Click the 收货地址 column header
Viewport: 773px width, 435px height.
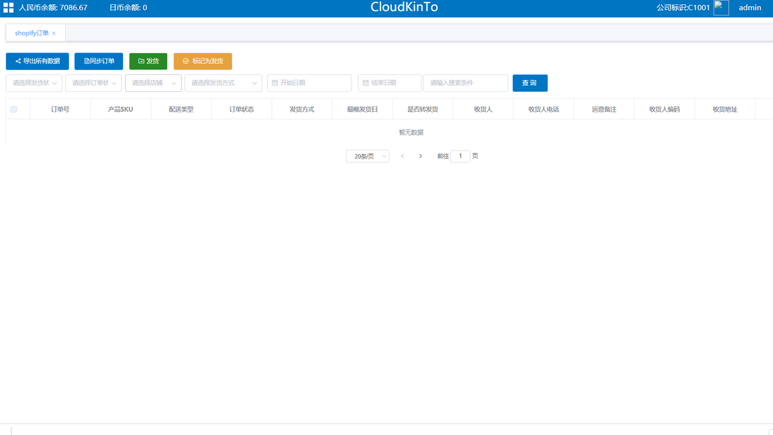pos(725,109)
